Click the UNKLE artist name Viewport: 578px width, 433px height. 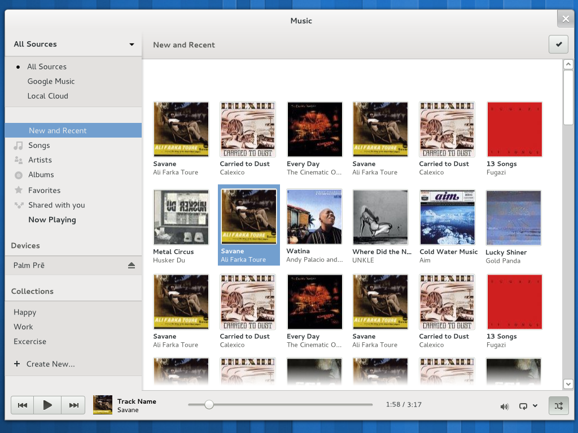(x=363, y=260)
